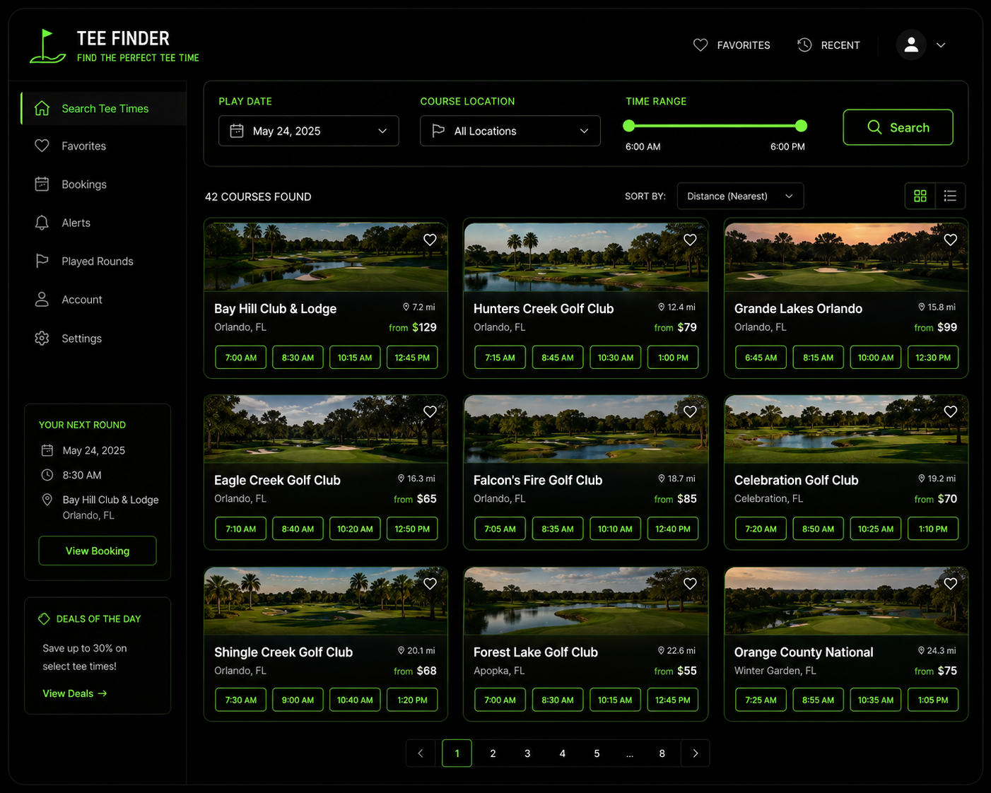Favorite Celebration Golf Club

click(951, 411)
